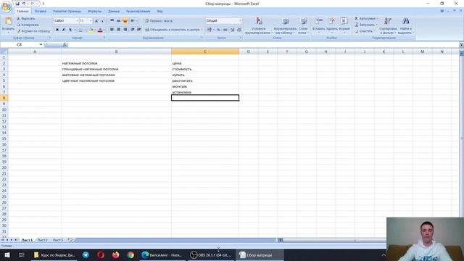Click the Name Box showing C8
This screenshot has width=464, height=261.
point(20,44)
